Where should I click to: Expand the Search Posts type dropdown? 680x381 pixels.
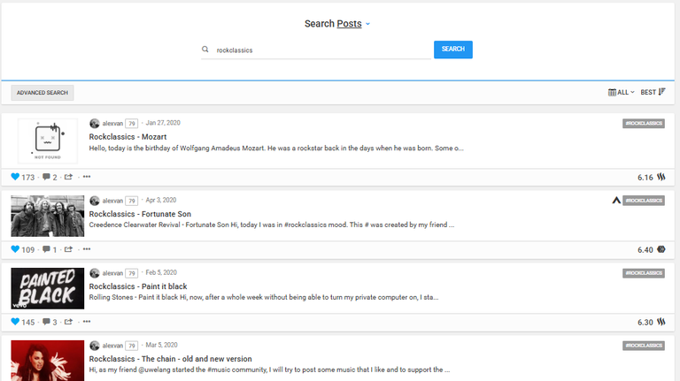(367, 24)
